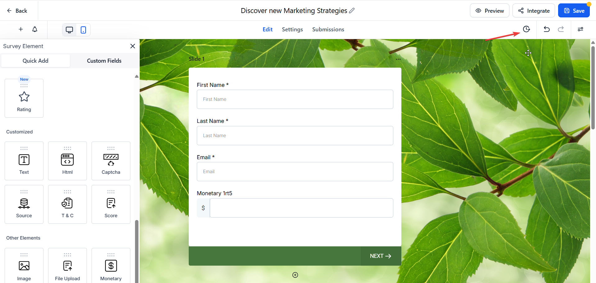Click the Preview button

[489, 11]
